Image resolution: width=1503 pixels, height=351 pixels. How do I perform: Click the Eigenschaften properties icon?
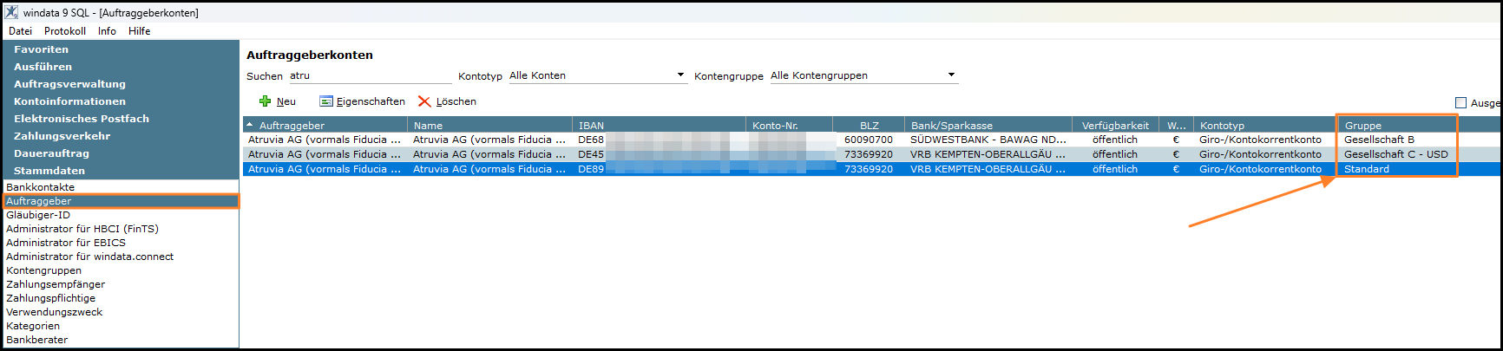(x=326, y=101)
